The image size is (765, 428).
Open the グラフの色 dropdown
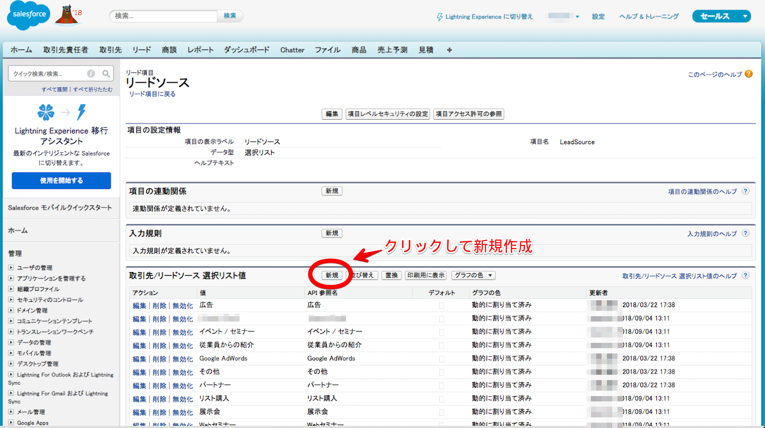(473, 275)
